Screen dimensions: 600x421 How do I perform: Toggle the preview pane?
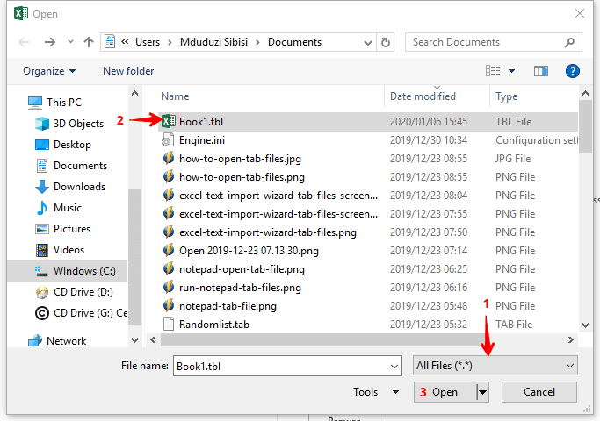(x=541, y=71)
